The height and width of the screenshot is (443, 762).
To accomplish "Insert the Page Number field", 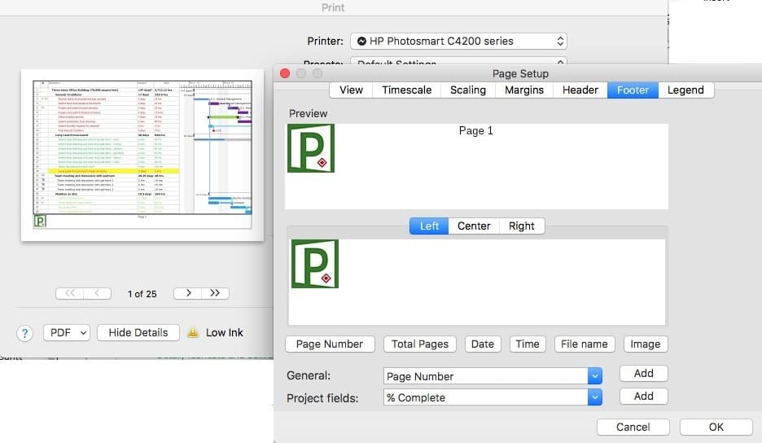I will (x=330, y=344).
